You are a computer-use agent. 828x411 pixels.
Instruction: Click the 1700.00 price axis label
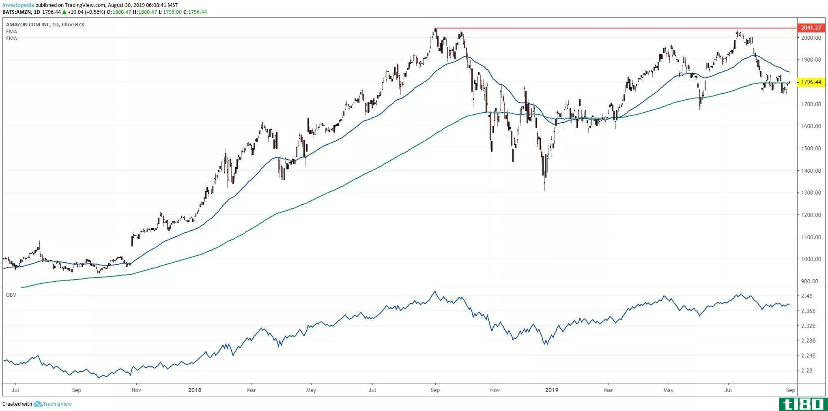point(811,104)
